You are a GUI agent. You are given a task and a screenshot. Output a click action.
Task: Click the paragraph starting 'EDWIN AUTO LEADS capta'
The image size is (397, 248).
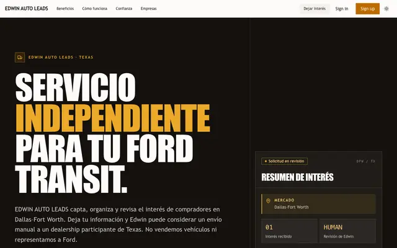118,224
